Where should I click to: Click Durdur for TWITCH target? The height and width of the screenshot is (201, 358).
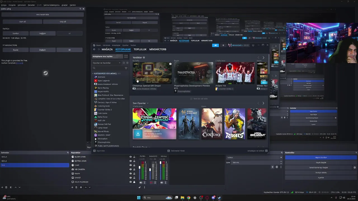[x=16, y=33]
